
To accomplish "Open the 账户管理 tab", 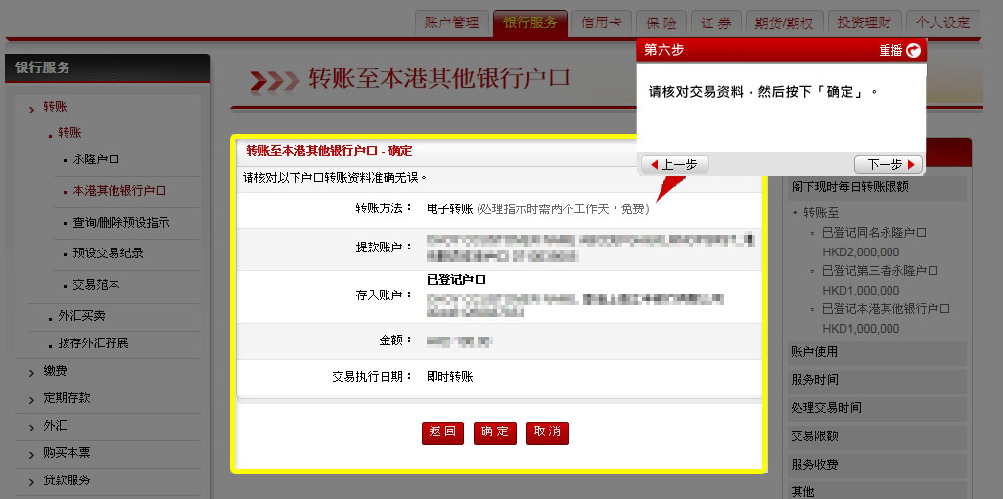I will 452,23.
